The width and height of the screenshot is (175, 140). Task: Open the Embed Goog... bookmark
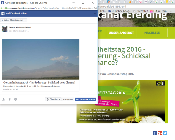(122, 11)
